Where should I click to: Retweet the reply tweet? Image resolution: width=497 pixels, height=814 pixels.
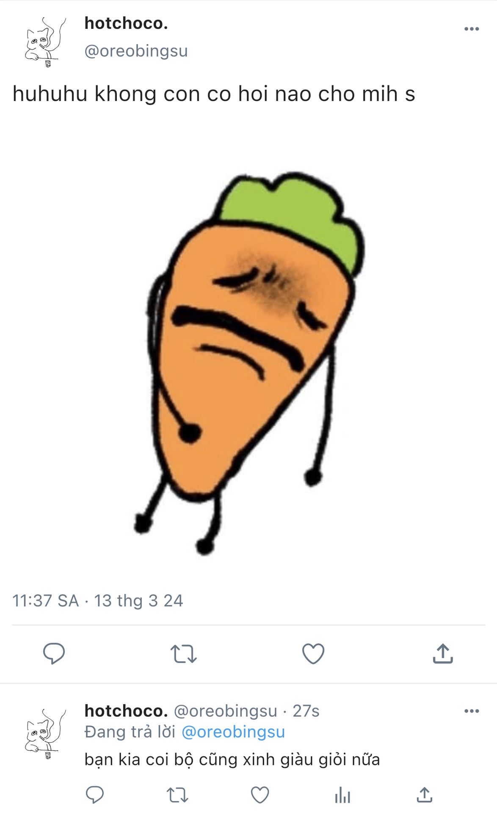pyautogui.click(x=177, y=795)
